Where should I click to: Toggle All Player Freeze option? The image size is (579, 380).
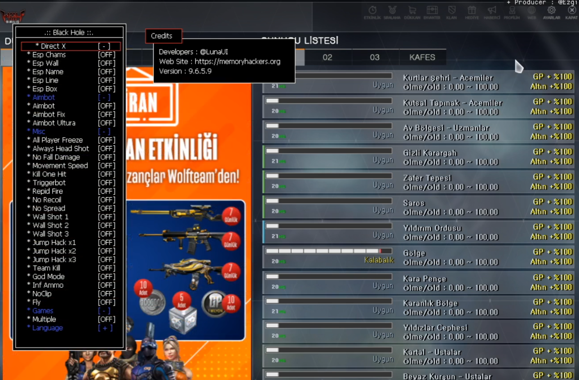pyautogui.click(x=71, y=140)
